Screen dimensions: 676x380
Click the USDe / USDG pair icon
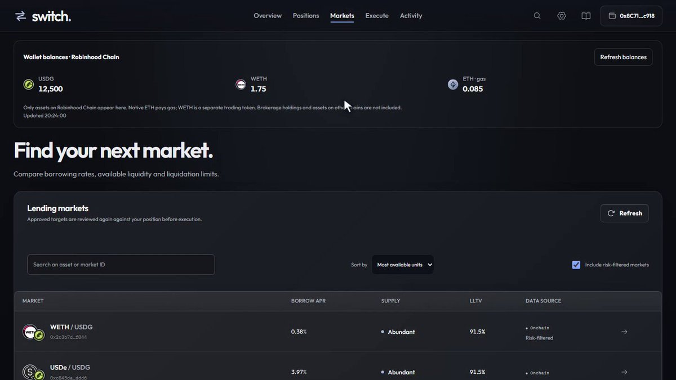click(34, 372)
